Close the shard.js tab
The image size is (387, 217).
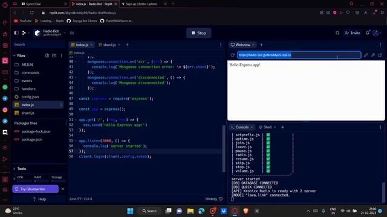(119, 45)
